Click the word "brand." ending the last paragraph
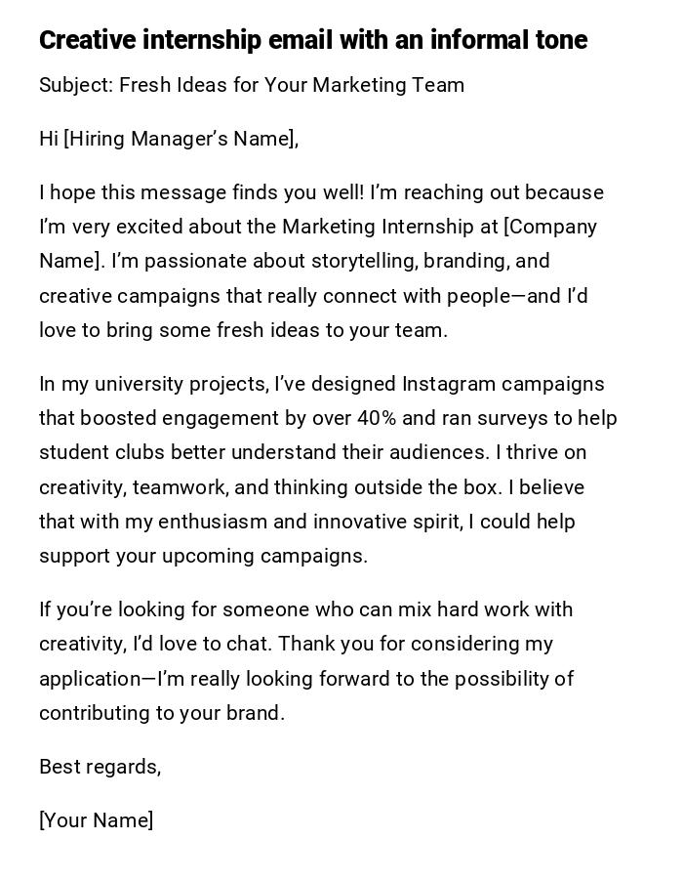 (x=257, y=713)
